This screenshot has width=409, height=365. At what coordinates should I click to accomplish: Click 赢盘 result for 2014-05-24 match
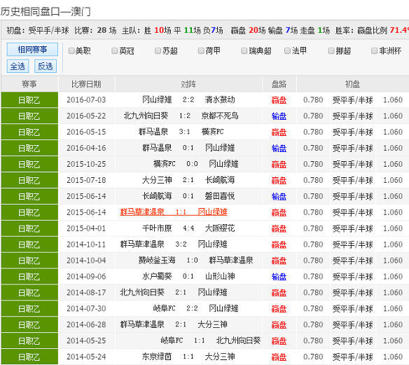point(279,357)
